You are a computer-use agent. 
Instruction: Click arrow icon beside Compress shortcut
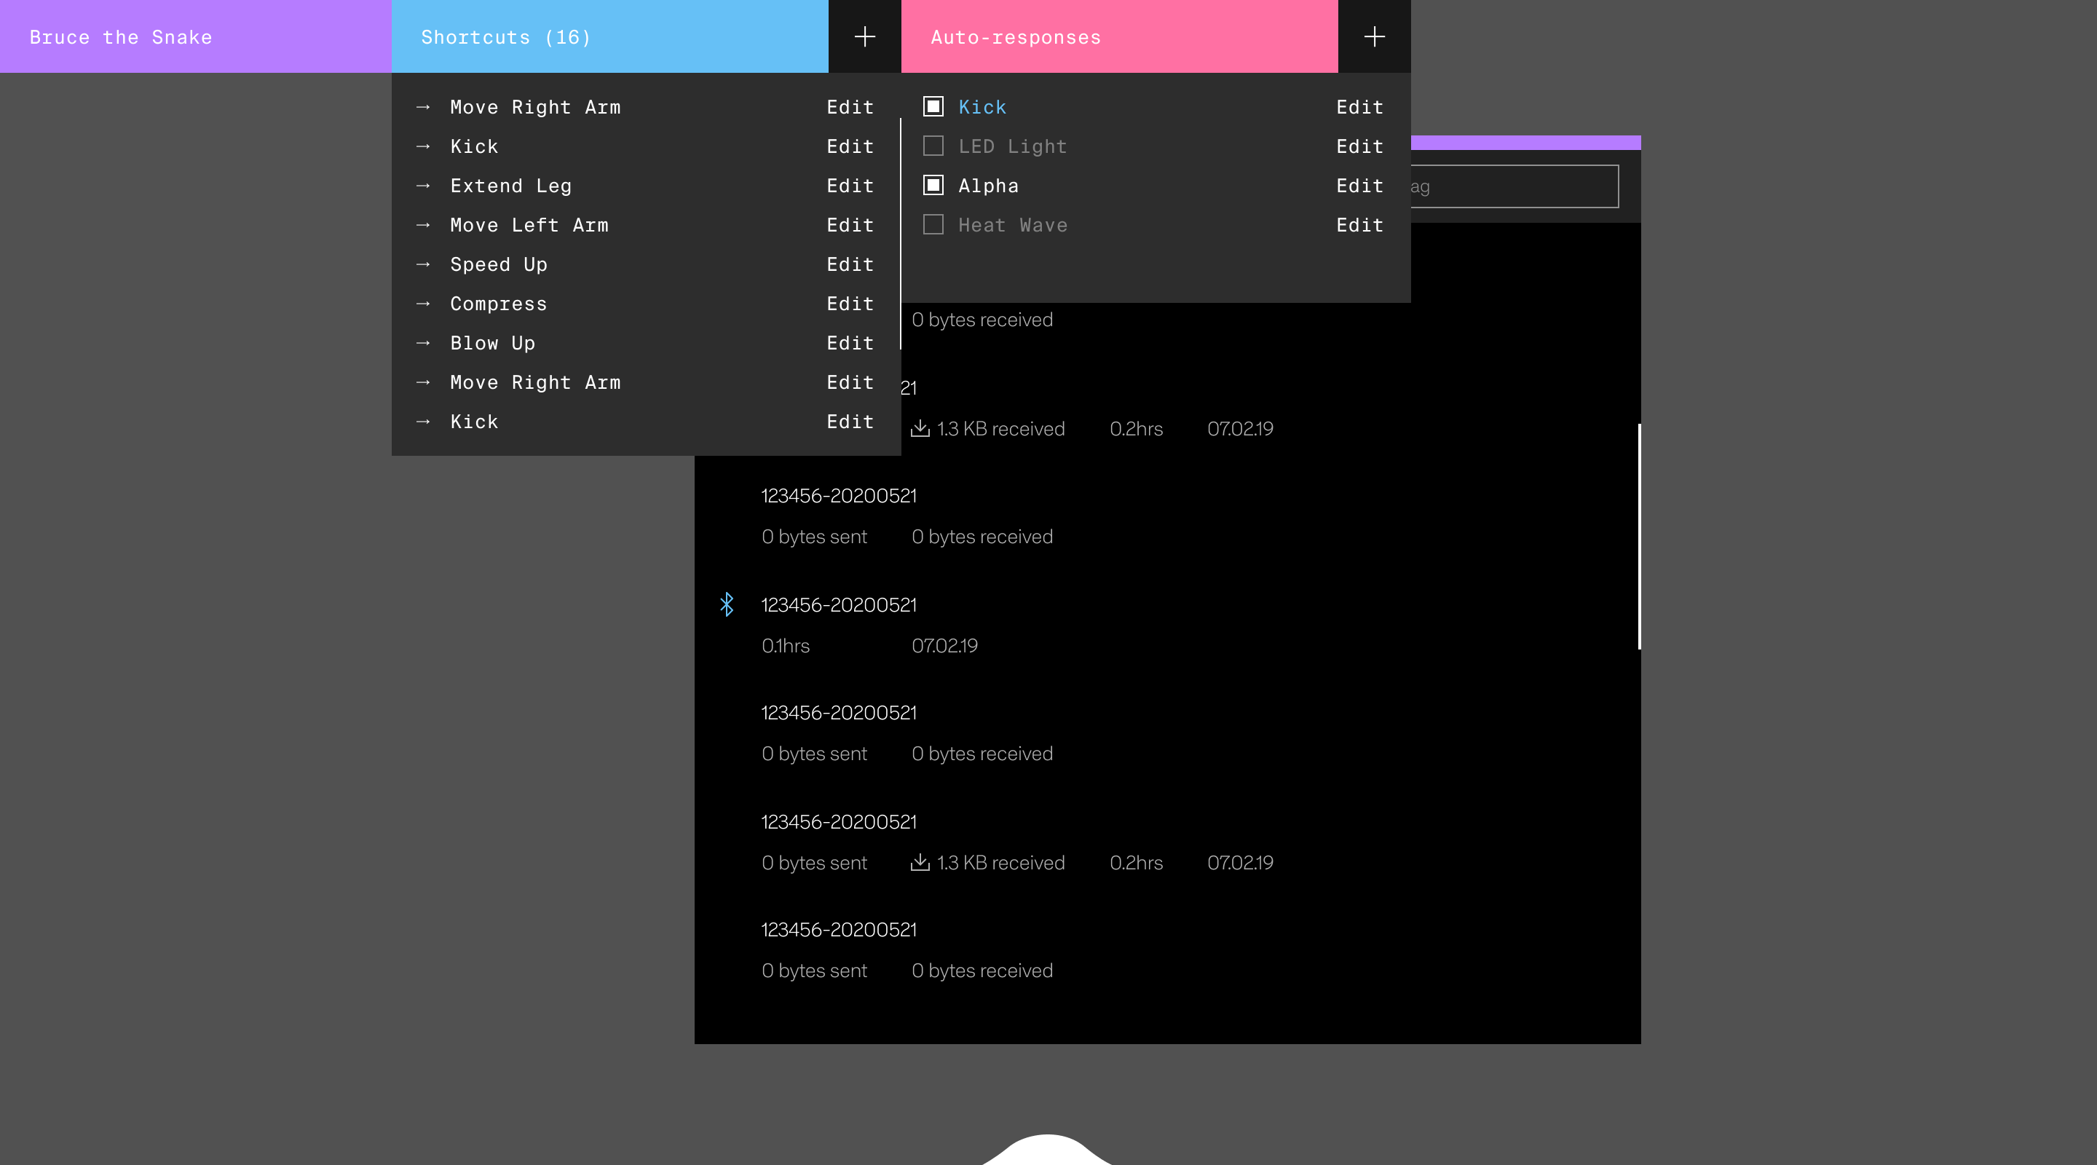tap(422, 304)
